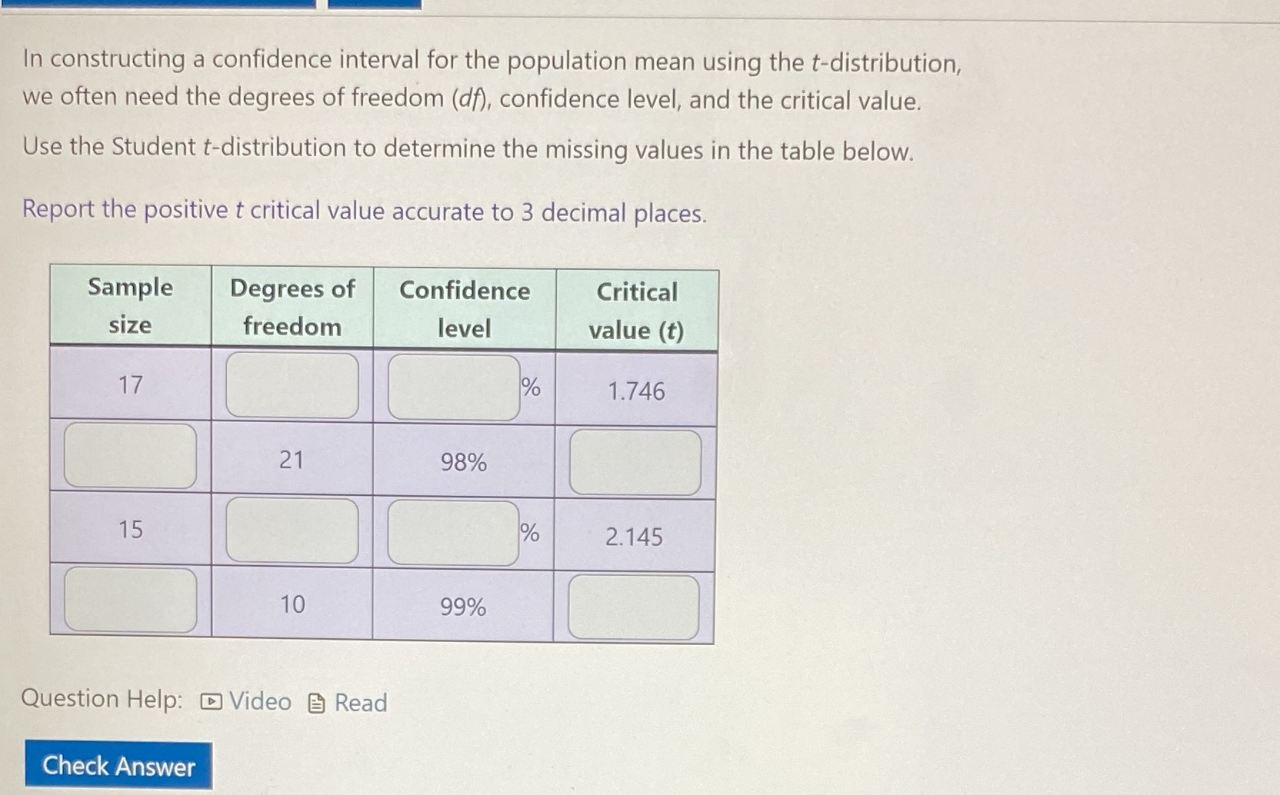Click the confidence level field in the first row

tap(454, 387)
